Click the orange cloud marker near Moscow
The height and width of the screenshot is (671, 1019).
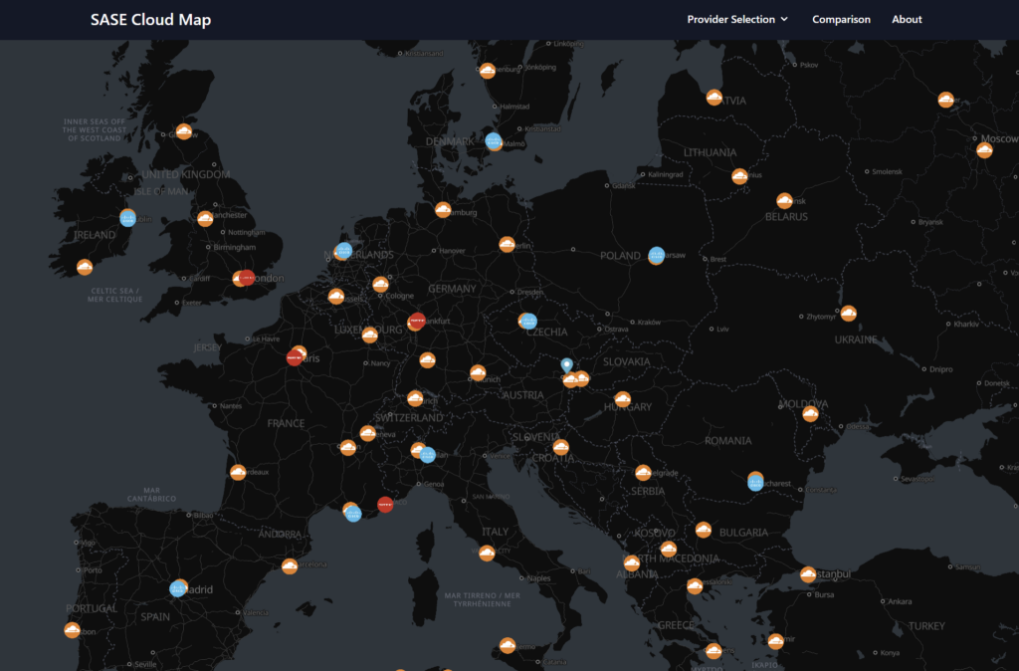984,150
